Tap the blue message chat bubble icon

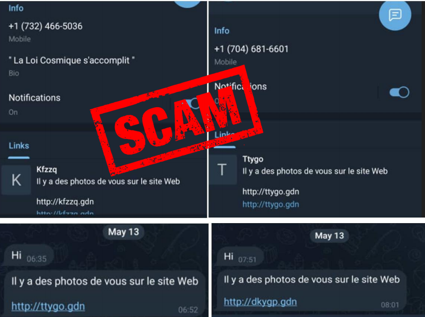395,15
